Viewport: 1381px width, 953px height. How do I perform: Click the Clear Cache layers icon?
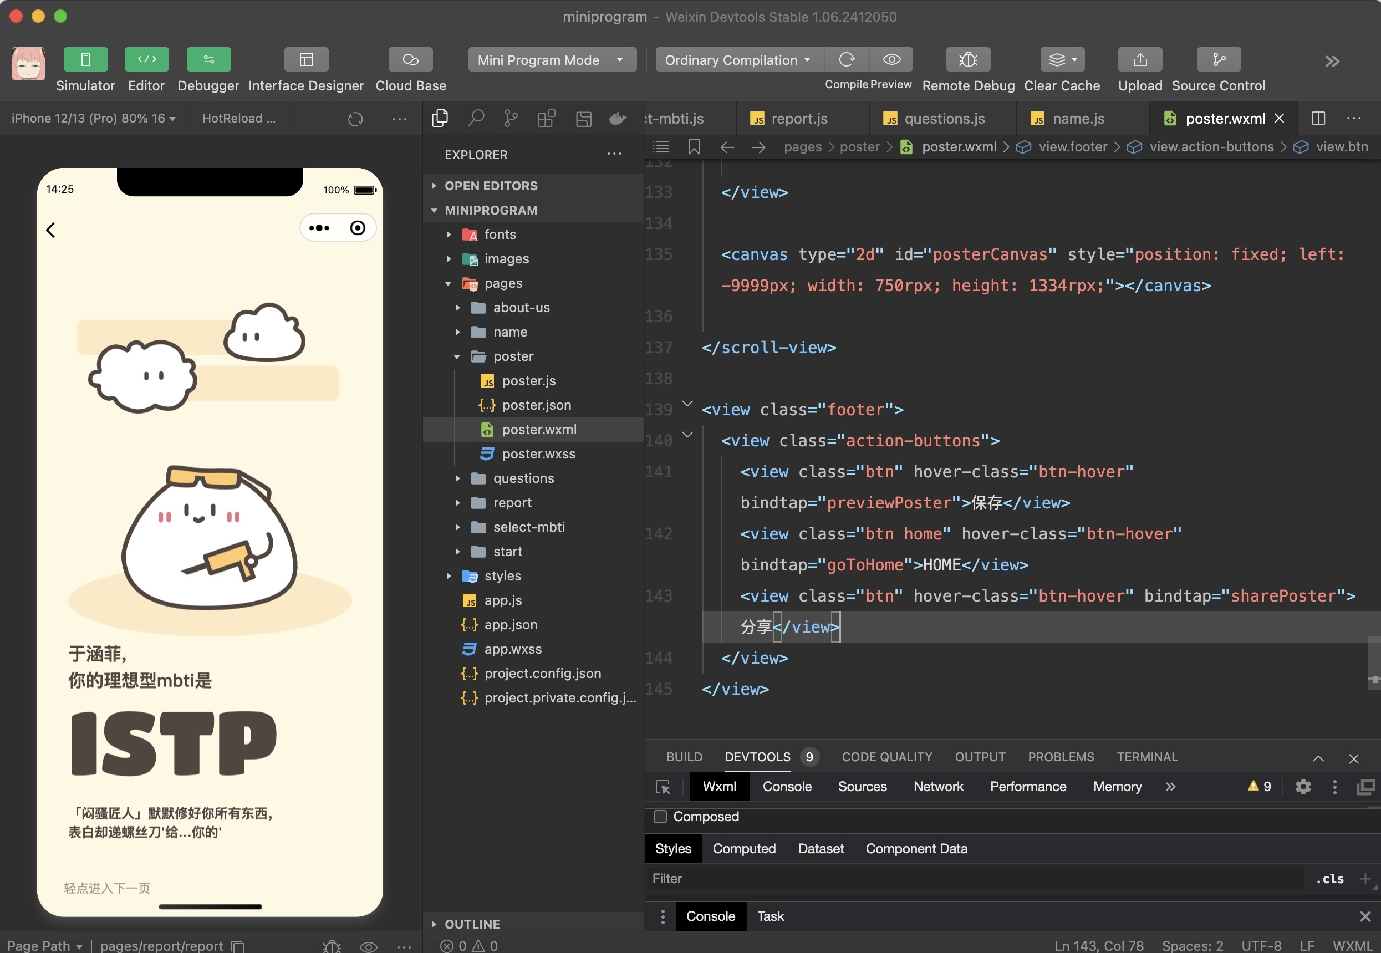click(x=1061, y=60)
